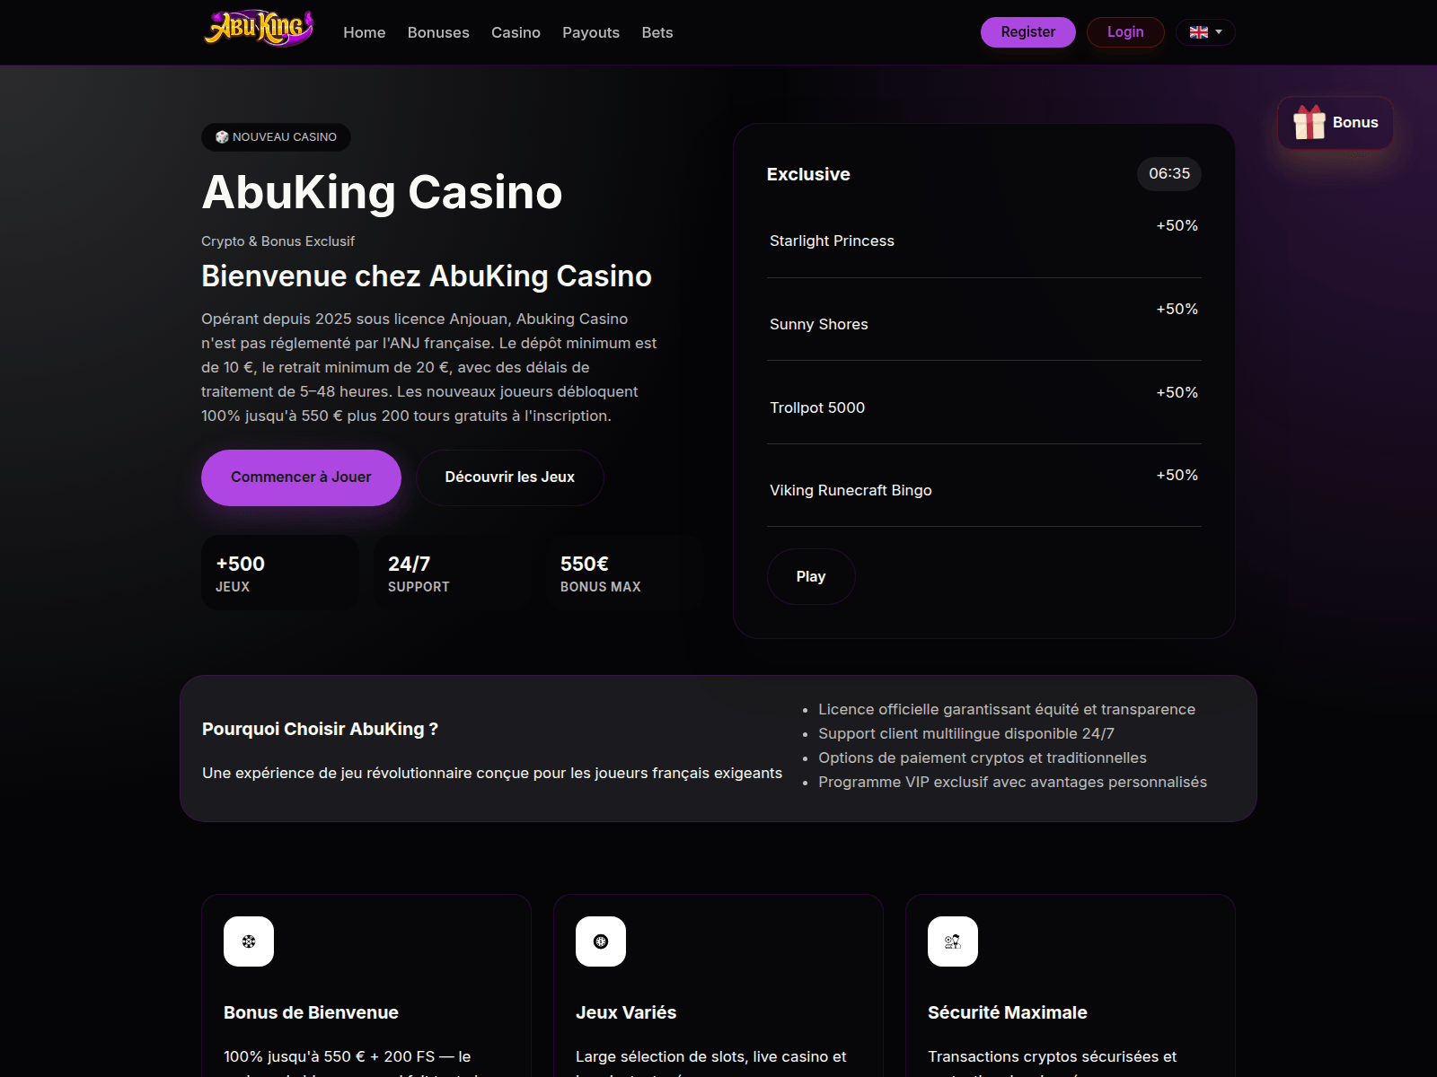The image size is (1437, 1077).
Task: Click the Sécurité Maximale dealer icon
Action: tap(954, 941)
